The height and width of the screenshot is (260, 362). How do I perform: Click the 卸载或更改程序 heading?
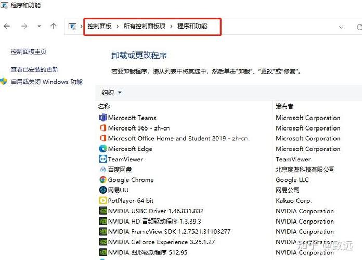click(139, 56)
